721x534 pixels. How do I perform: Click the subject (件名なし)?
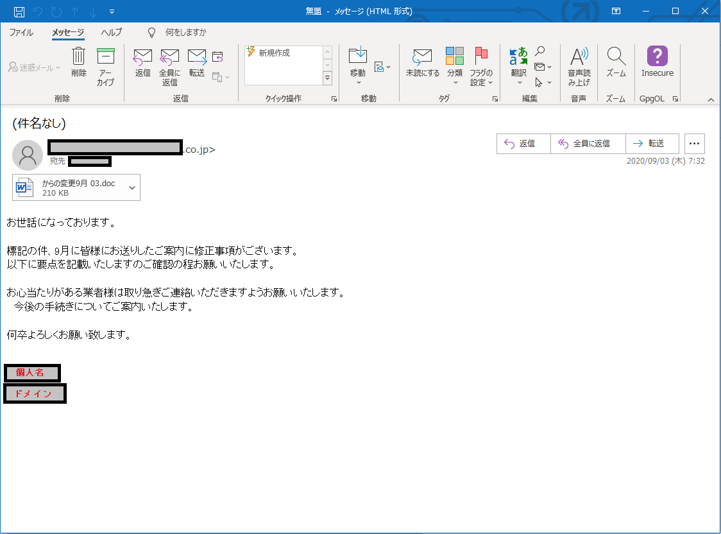tap(39, 123)
